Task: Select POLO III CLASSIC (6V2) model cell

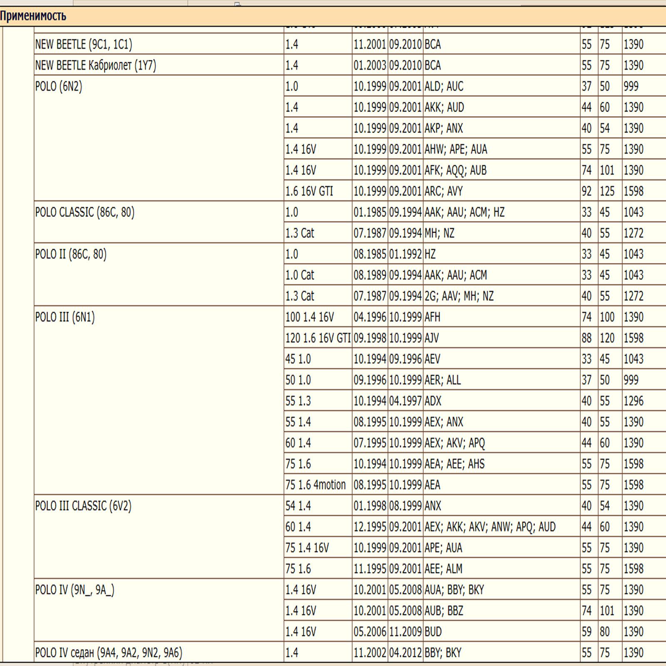Action: pos(83,506)
